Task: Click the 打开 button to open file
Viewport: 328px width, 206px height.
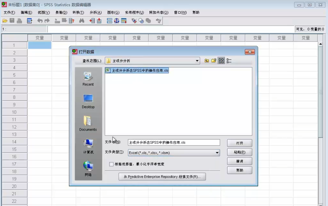Action: pyautogui.click(x=239, y=143)
